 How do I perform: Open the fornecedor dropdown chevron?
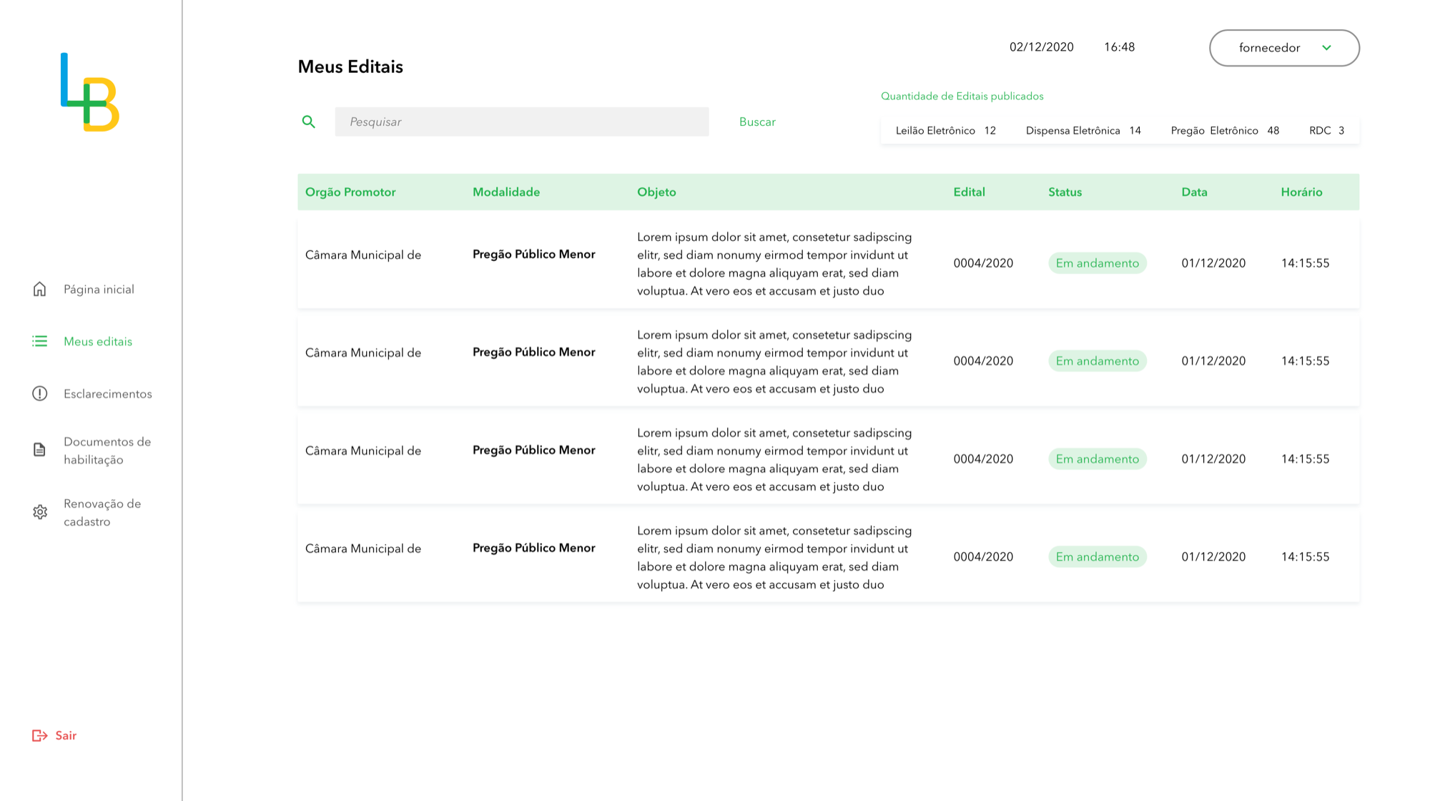tap(1326, 48)
